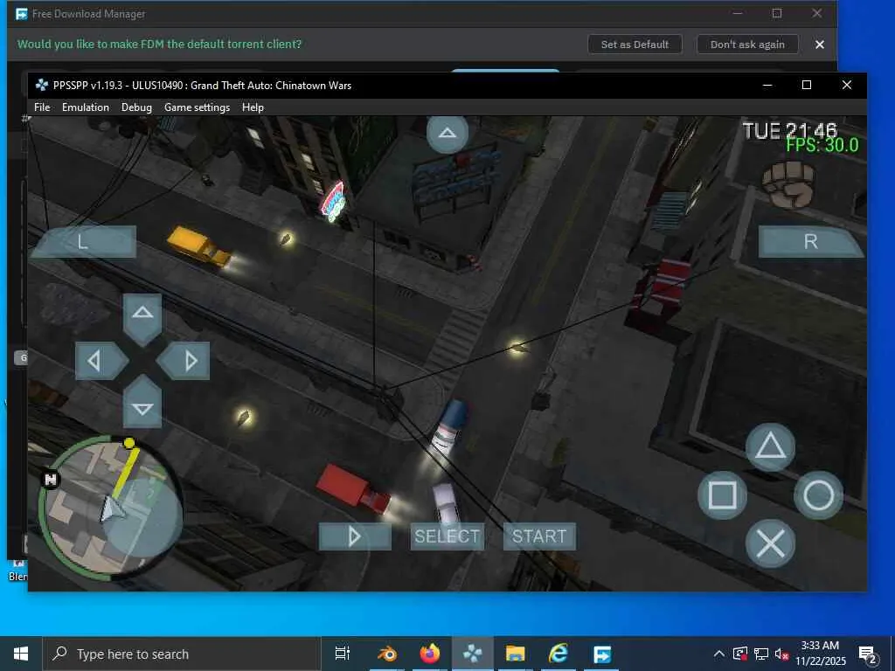895x671 pixels.
Task: Open Task View from the taskbar
Action: (343, 654)
